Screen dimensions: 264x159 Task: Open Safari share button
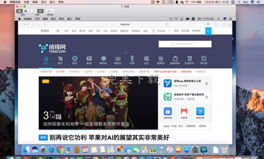216,24
